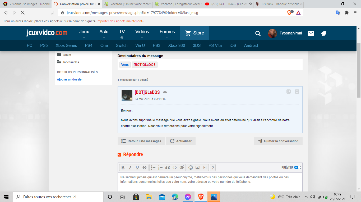
Task: Select the PS5 platform tab
Action: tap(44, 46)
